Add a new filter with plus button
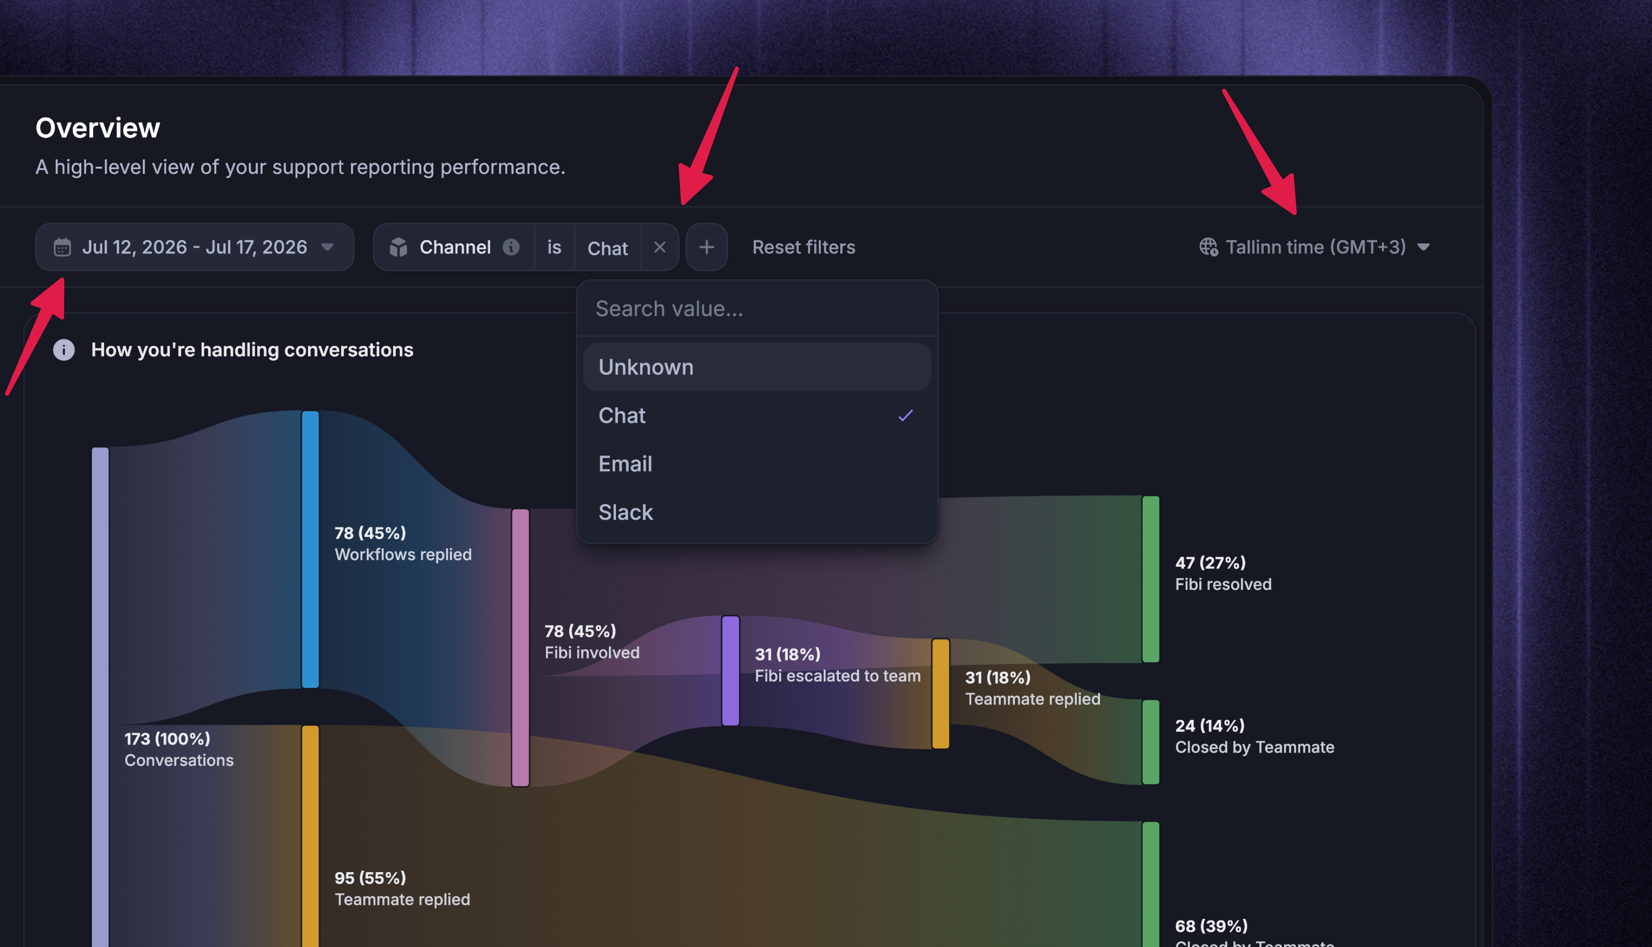The width and height of the screenshot is (1652, 947). [x=707, y=247]
